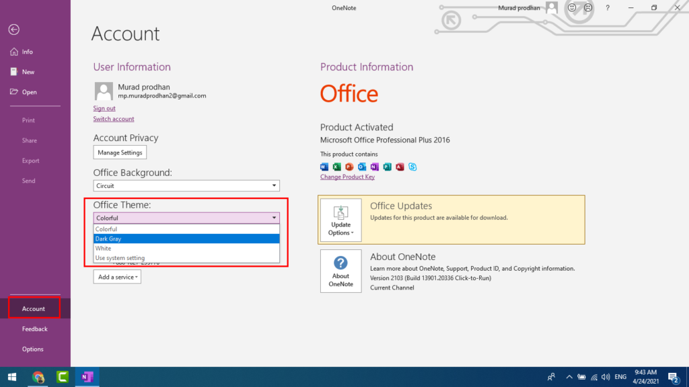Open the Action Center notifications icon
Screen dimensions: 689x387
coord(674,377)
